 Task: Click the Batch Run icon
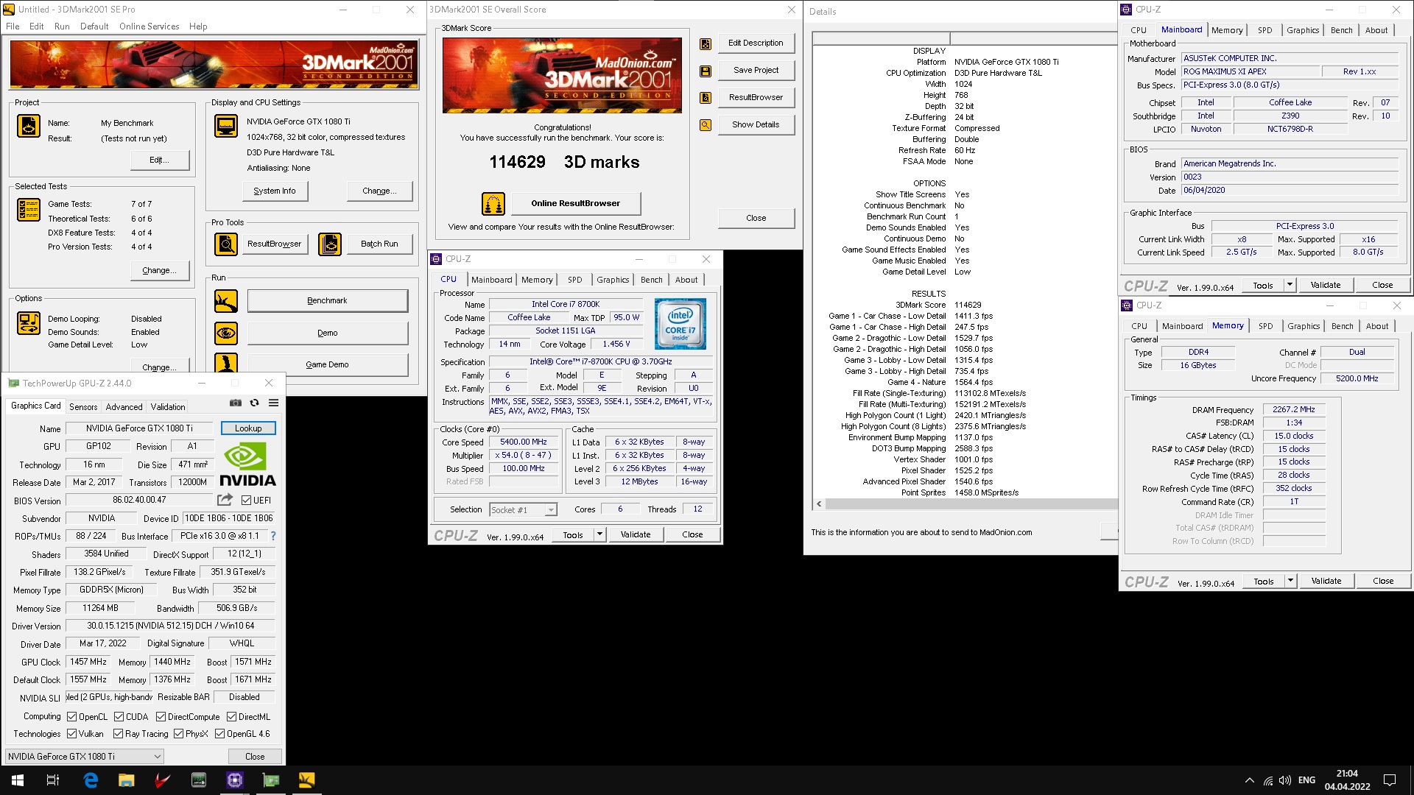[x=330, y=244]
